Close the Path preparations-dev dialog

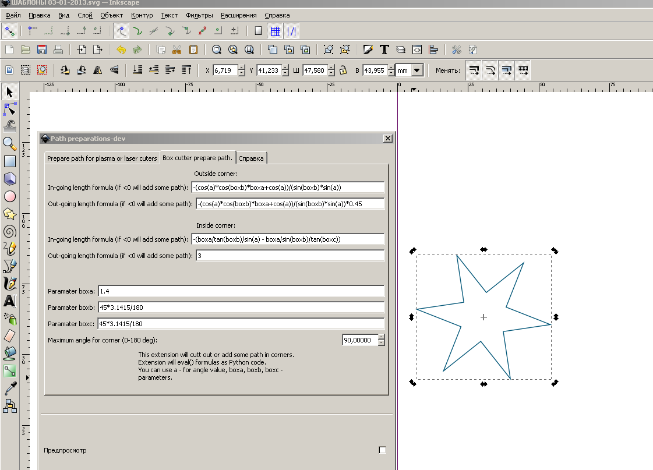[x=387, y=139]
